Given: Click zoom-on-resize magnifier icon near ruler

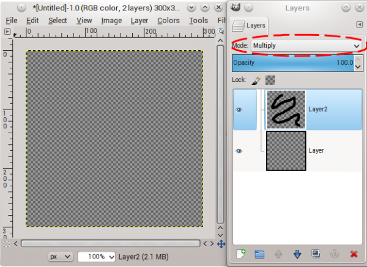Looking at the screenshot, I should click(x=220, y=31).
